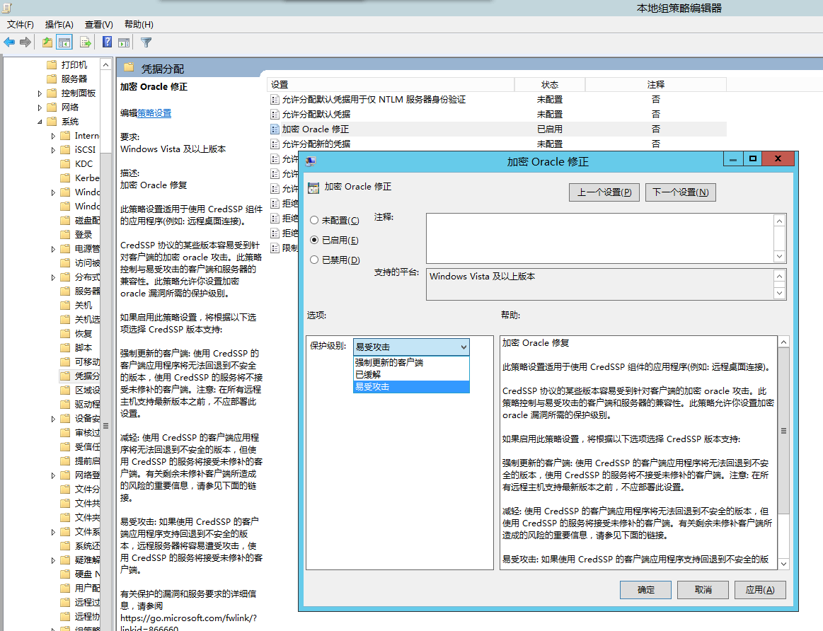The height and width of the screenshot is (631, 823).
Task: Select the 可移动 tree item
Action: 87,362
